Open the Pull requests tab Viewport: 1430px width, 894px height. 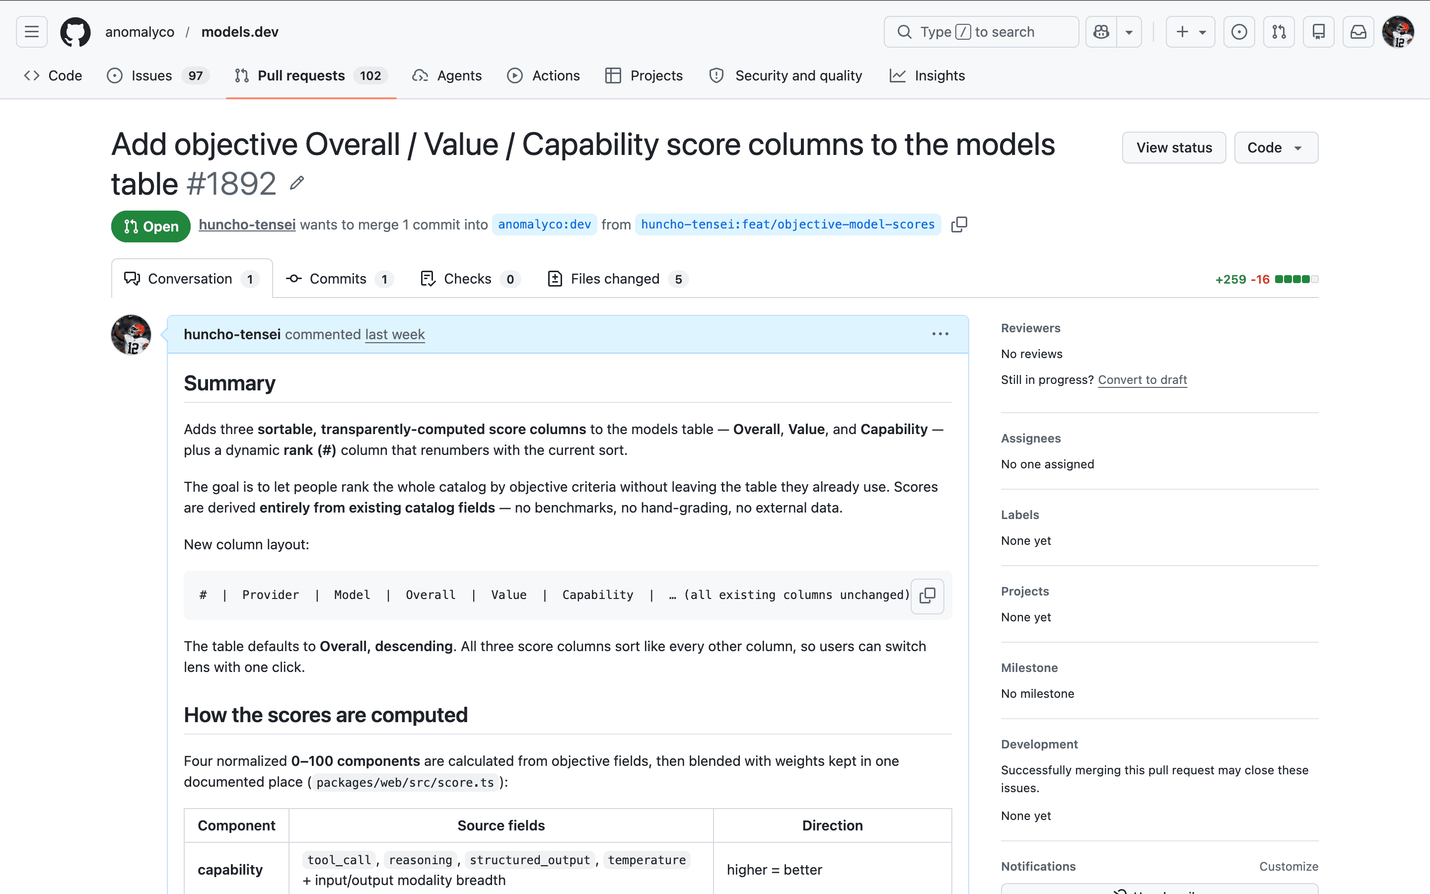pos(311,75)
